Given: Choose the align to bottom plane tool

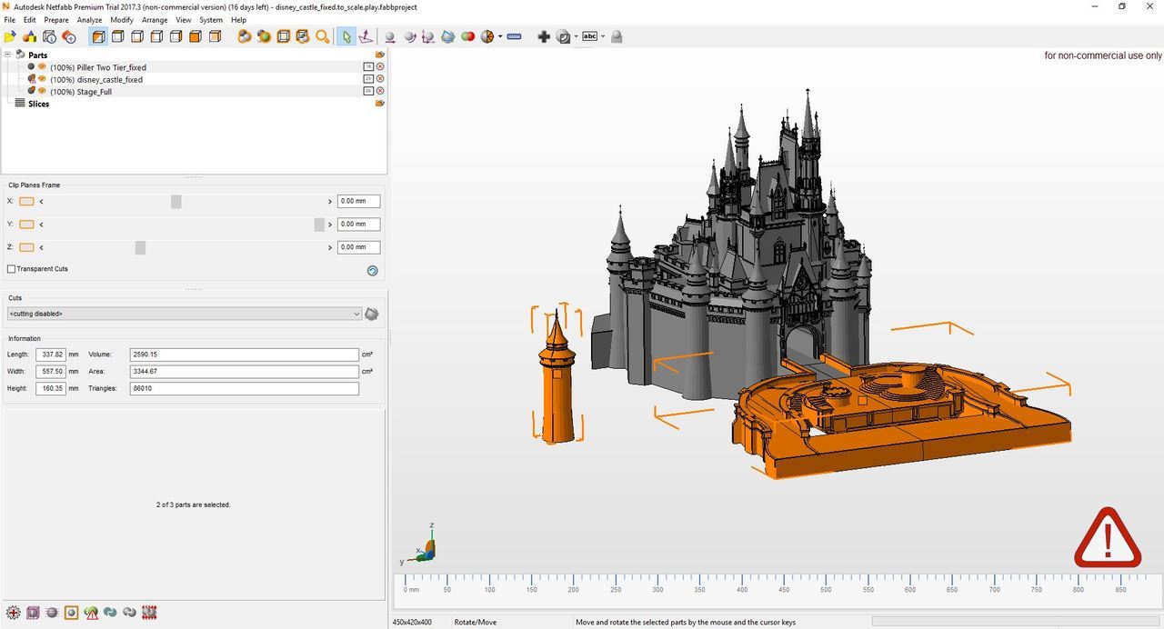Looking at the screenshot, I should coord(366,36).
